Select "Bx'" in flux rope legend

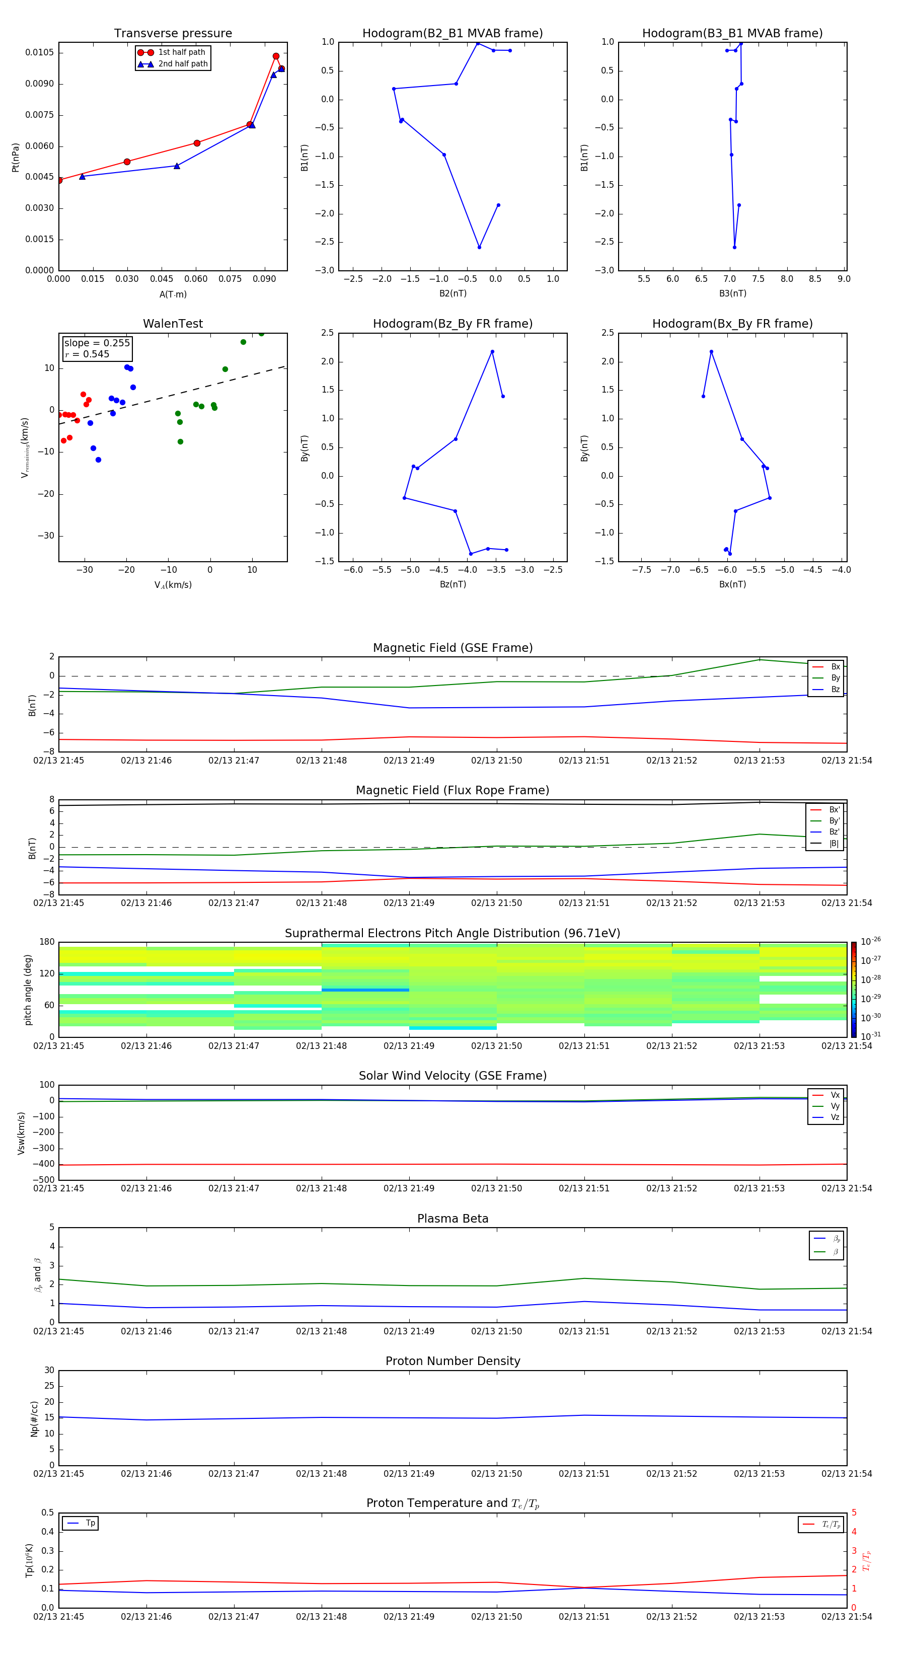[825, 810]
